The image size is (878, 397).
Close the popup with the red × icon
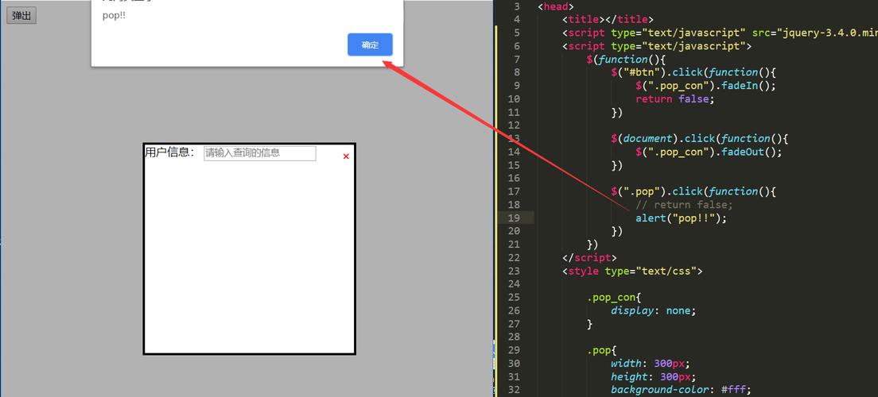click(346, 156)
